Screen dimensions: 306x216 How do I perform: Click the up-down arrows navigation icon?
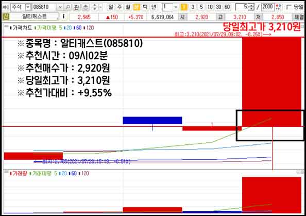95,7
